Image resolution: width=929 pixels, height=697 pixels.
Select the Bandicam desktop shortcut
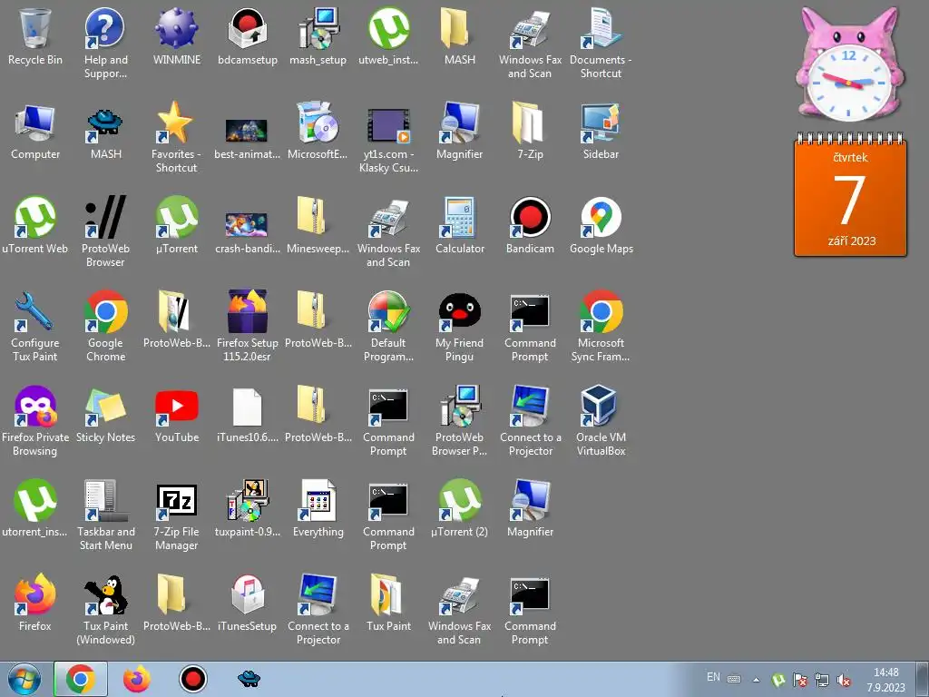pyautogui.click(x=530, y=217)
